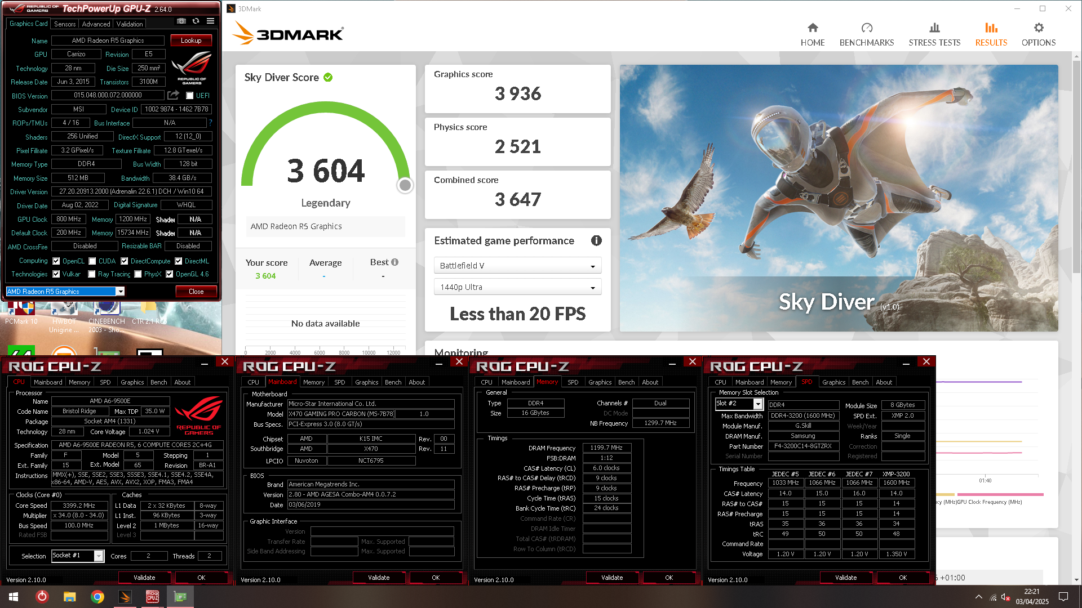The height and width of the screenshot is (608, 1082).
Task: Open HWBOT Unigine desktop shortcut
Action: coord(64,318)
